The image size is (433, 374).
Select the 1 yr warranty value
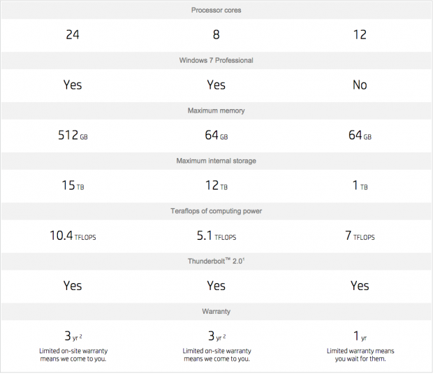point(360,336)
